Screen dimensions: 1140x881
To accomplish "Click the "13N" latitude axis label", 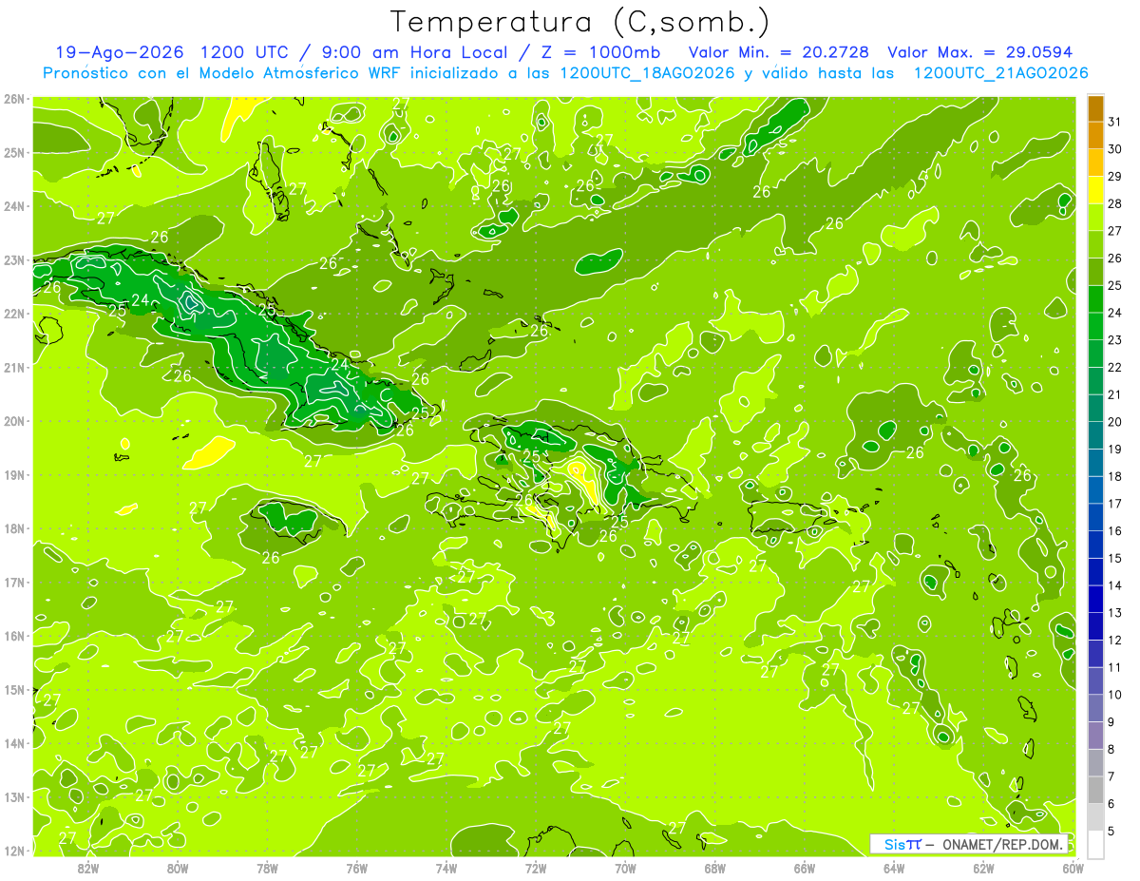I will pos(14,796).
